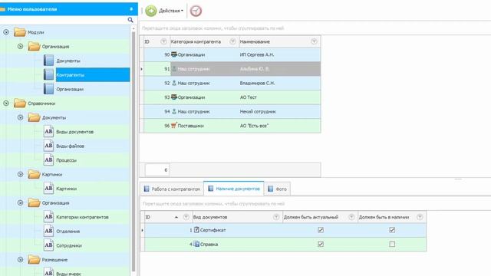Enable Должен быть в наличии for Справка
Image resolution: width=491 pixels, height=276 pixels.
392,244
